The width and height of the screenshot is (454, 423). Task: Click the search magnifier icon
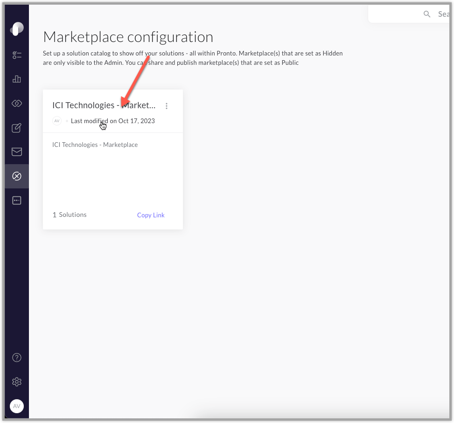point(427,14)
